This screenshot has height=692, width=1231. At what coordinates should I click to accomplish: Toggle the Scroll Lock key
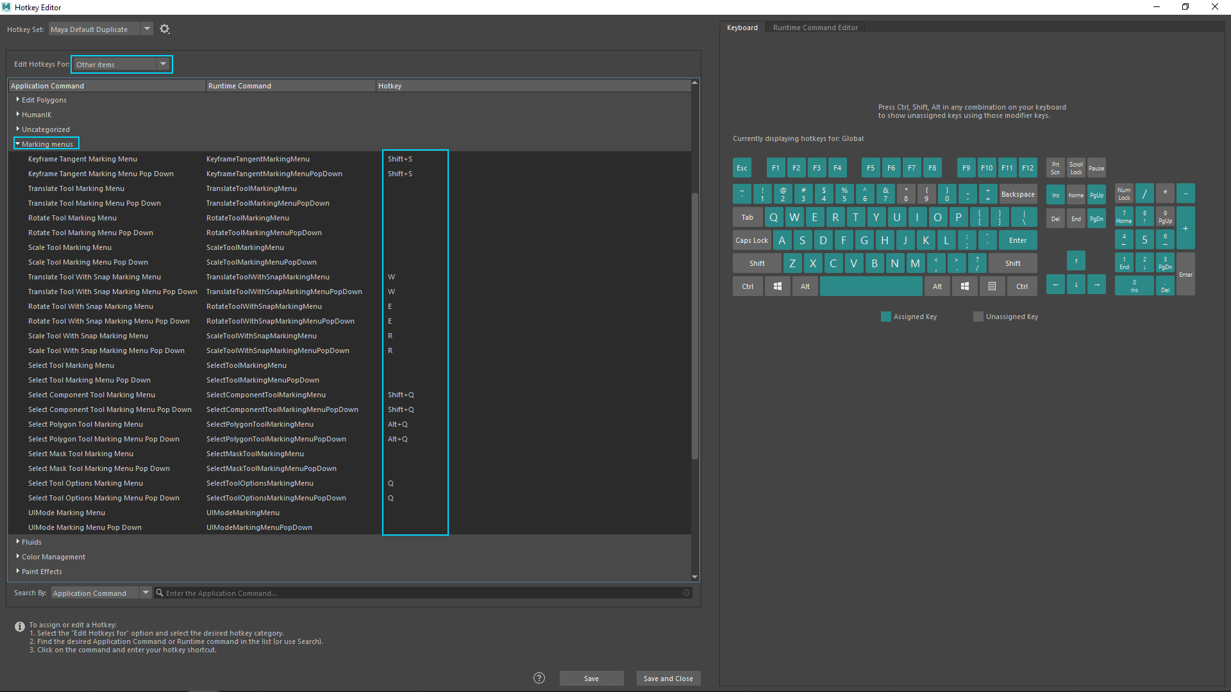tap(1076, 168)
